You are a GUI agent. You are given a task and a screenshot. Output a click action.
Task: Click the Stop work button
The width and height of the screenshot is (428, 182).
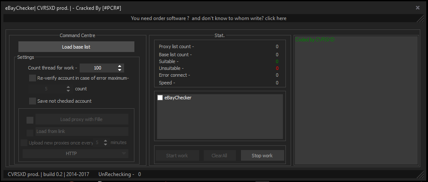262,156
